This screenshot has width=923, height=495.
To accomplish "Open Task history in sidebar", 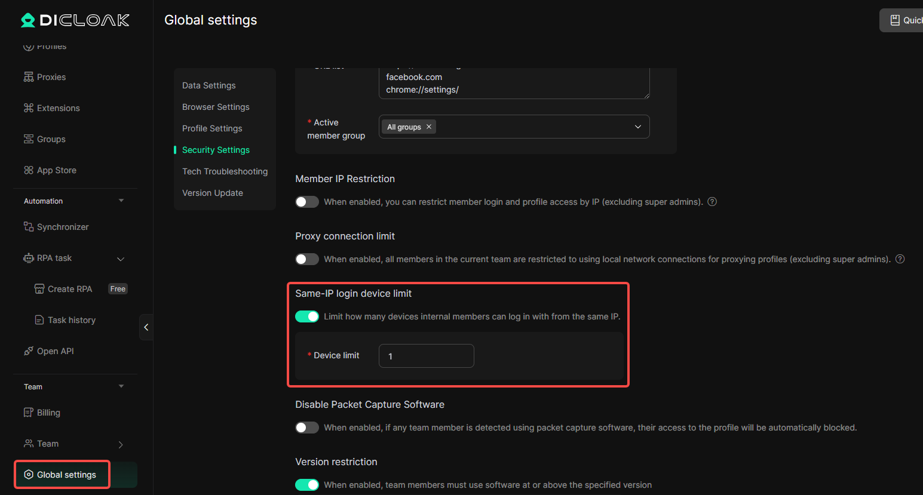I will pyautogui.click(x=65, y=320).
